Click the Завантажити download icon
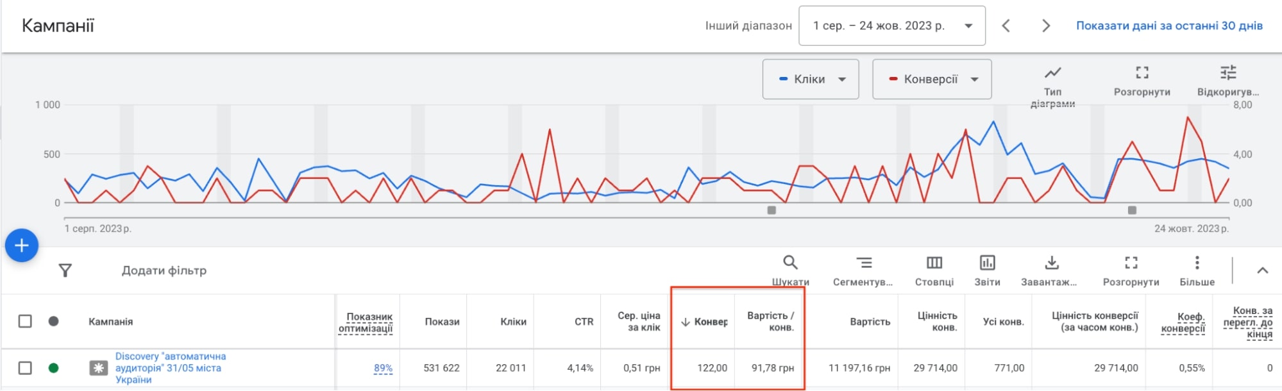Image resolution: width=1282 pixels, height=391 pixels. pos(1052,263)
